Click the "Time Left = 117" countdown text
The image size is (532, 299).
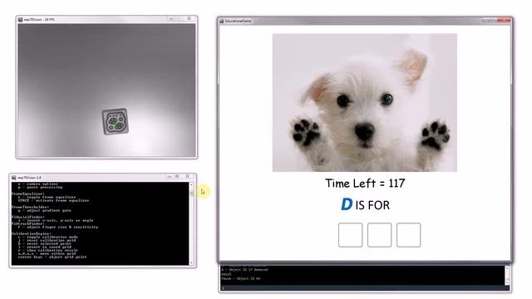365,184
